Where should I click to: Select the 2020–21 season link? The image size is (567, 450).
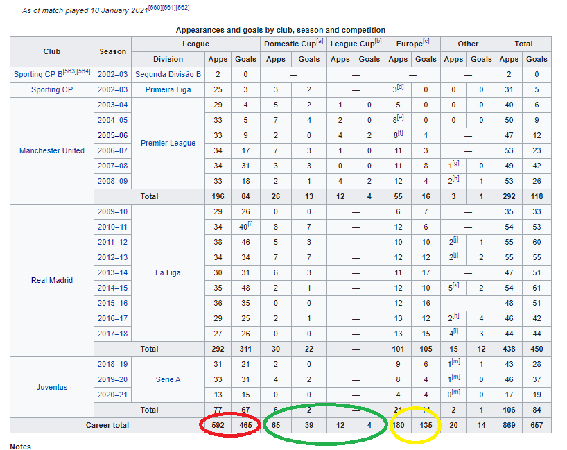pyautogui.click(x=113, y=395)
